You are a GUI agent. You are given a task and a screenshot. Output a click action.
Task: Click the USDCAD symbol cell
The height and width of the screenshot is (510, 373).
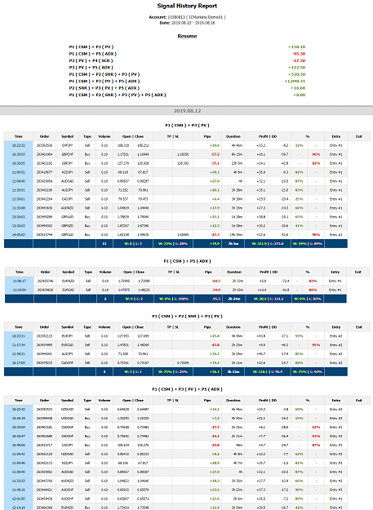click(67, 419)
